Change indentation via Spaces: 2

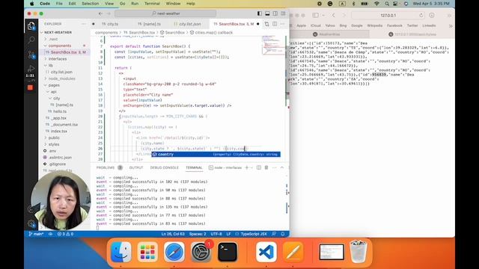(x=198, y=234)
